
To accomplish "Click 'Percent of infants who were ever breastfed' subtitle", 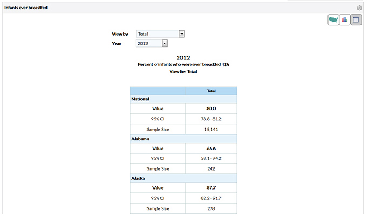I will click(x=179, y=64).
